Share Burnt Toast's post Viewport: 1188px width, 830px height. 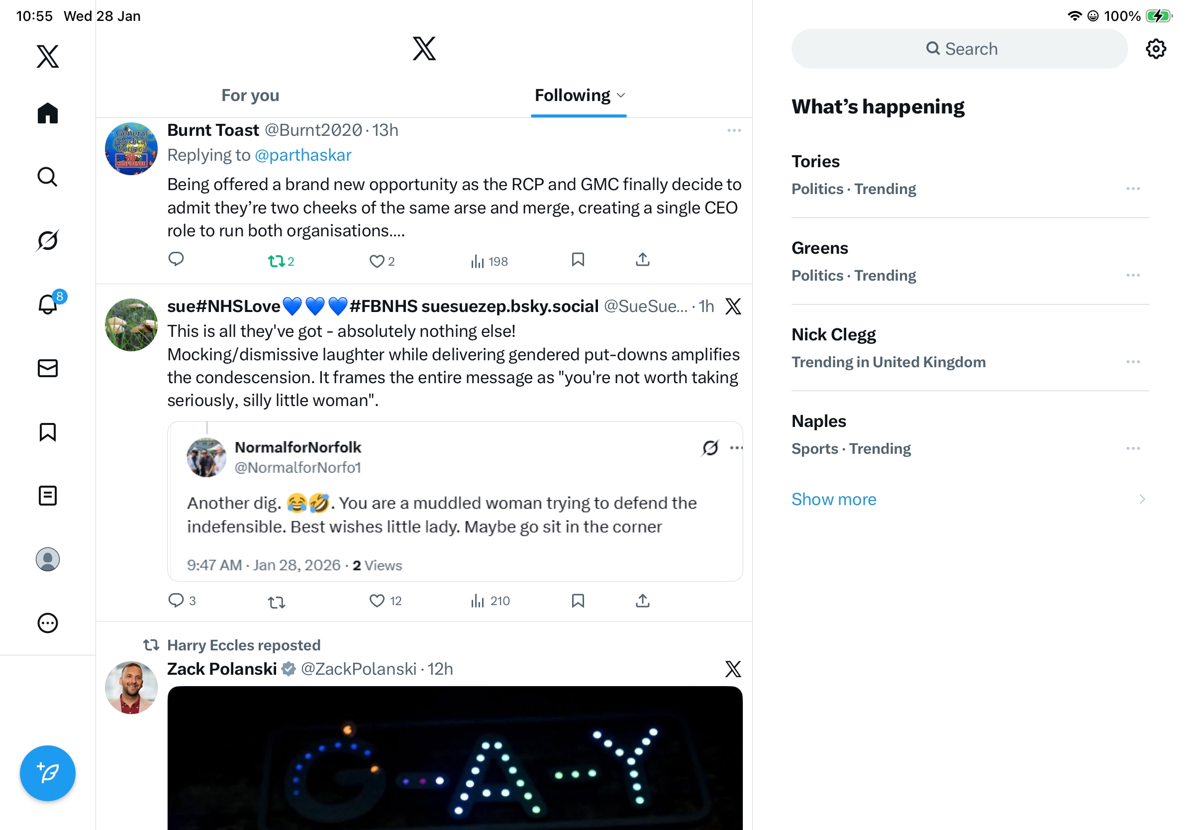tap(643, 260)
